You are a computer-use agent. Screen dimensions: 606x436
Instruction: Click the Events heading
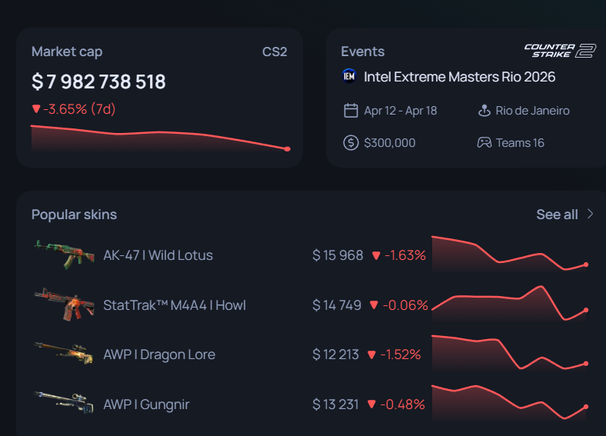362,52
